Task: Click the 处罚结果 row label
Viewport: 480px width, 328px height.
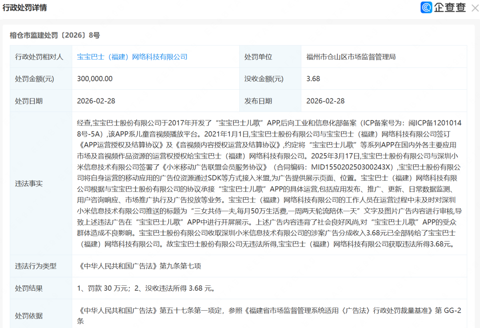Action: point(29,288)
